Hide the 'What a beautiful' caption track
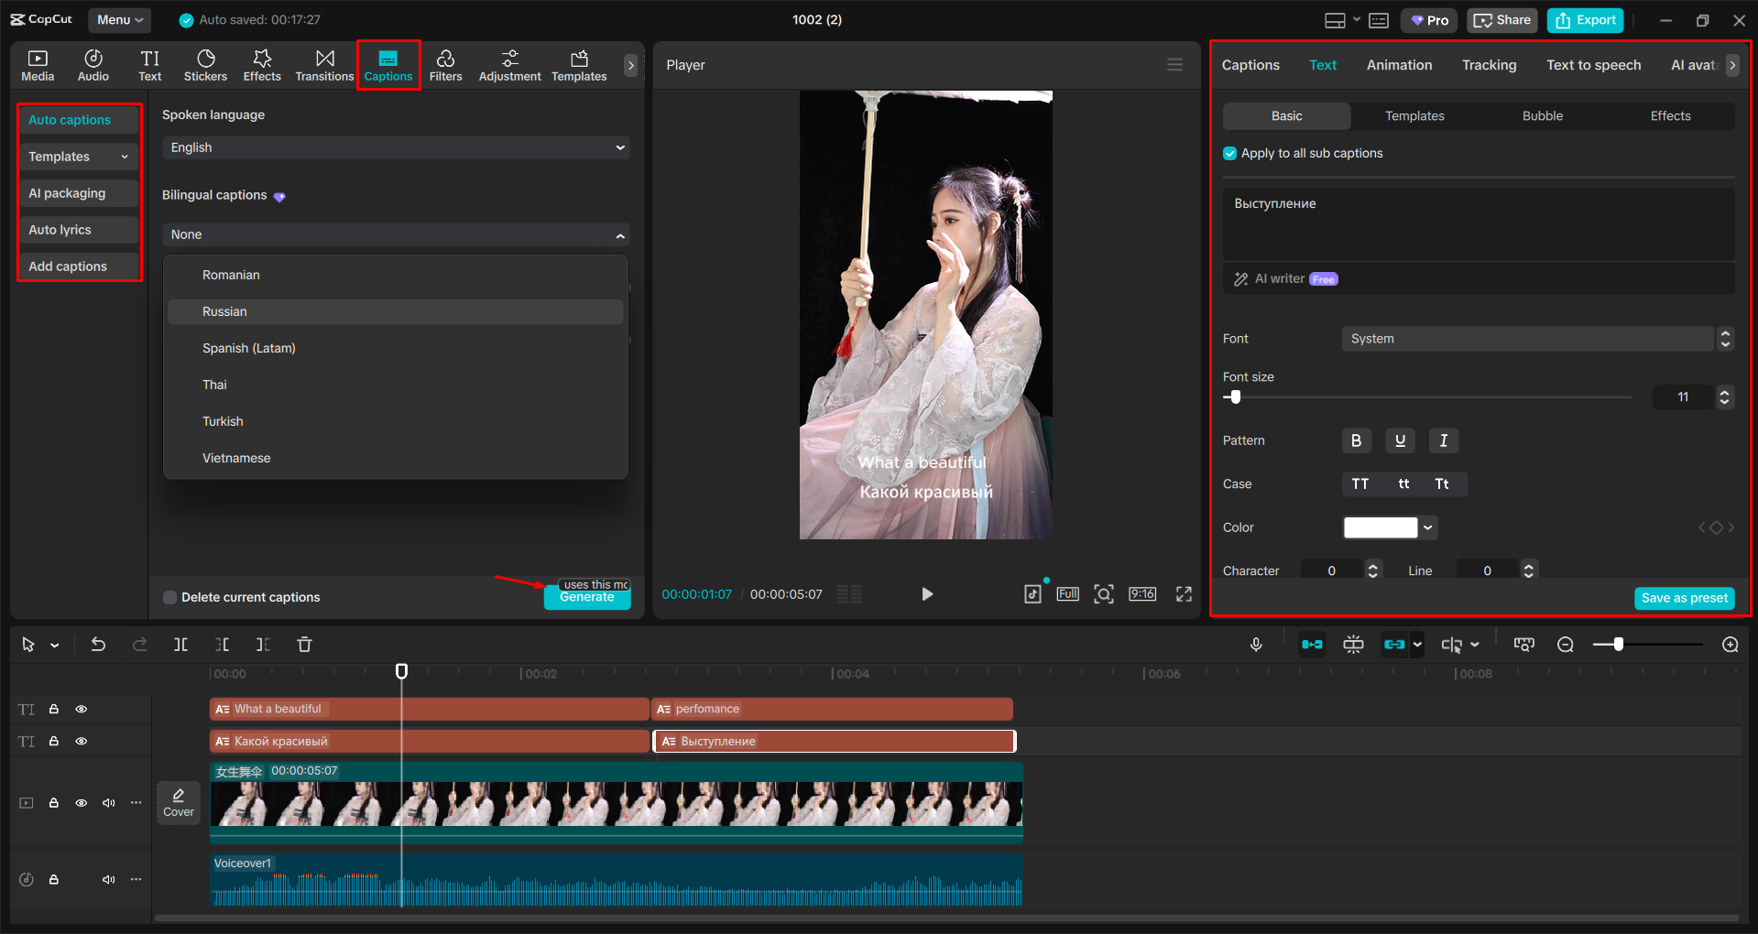Viewport: 1758px width, 934px height. point(81,709)
